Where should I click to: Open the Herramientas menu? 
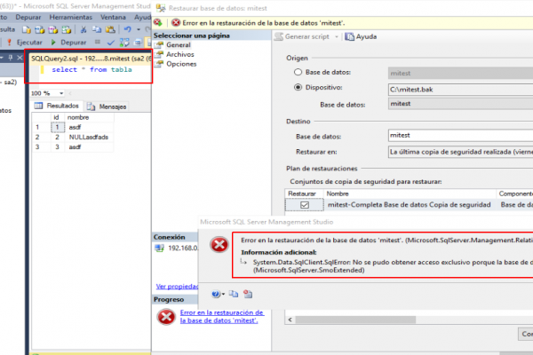pyautogui.click(x=71, y=17)
